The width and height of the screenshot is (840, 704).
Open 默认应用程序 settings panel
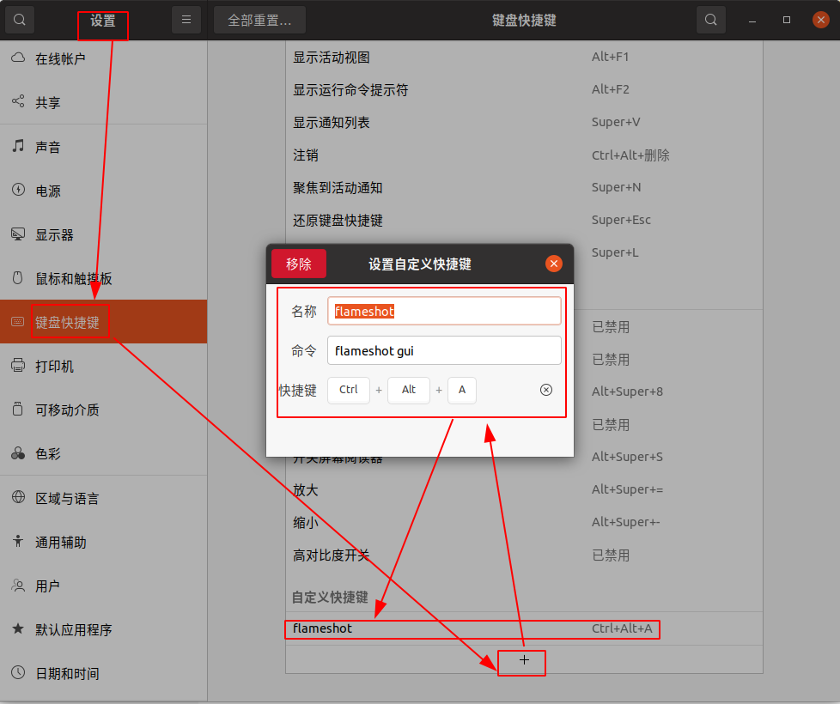(x=103, y=629)
